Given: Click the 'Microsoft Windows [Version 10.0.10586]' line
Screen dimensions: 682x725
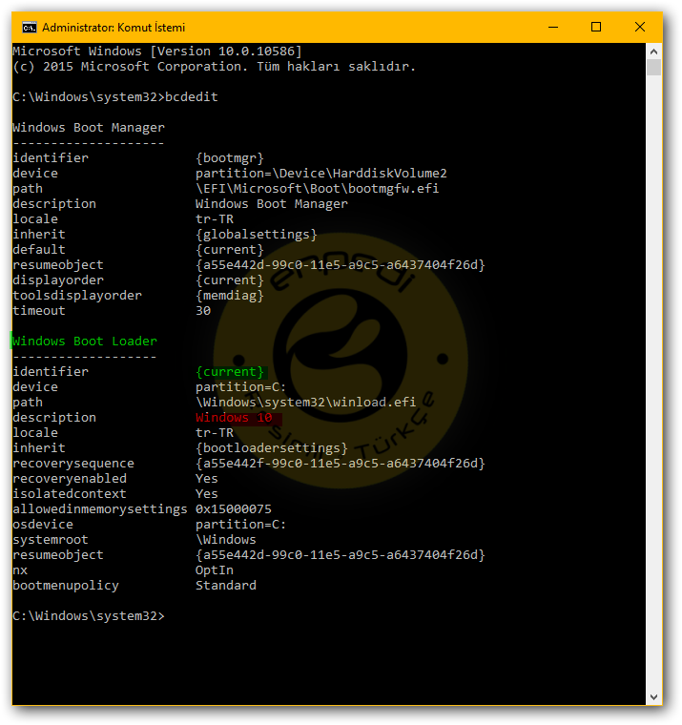Looking at the screenshot, I should [157, 52].
